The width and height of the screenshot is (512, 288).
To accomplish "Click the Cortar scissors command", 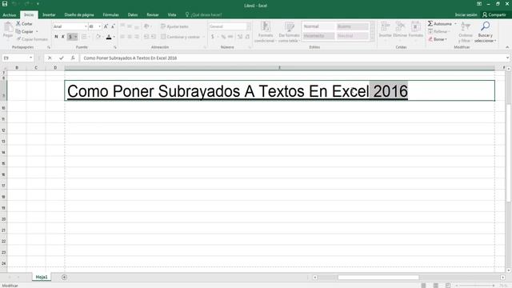I will coord(25,23).
